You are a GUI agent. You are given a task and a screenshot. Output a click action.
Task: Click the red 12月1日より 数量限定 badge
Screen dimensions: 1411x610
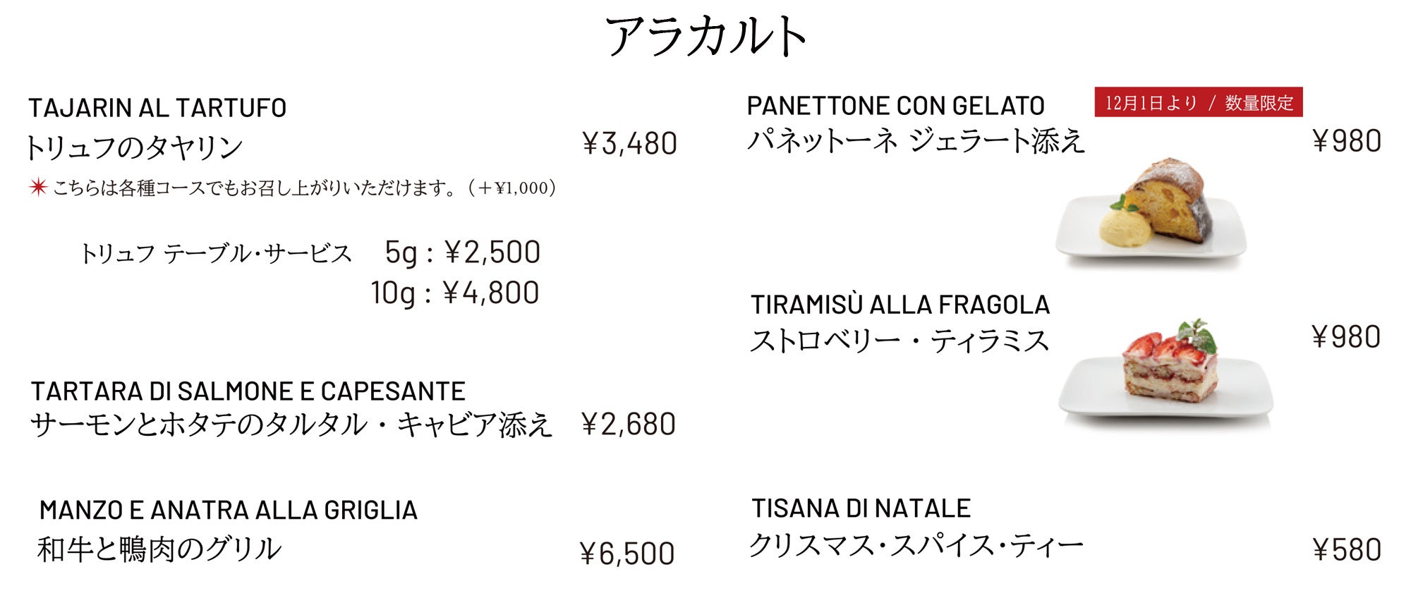(1199, 103)
